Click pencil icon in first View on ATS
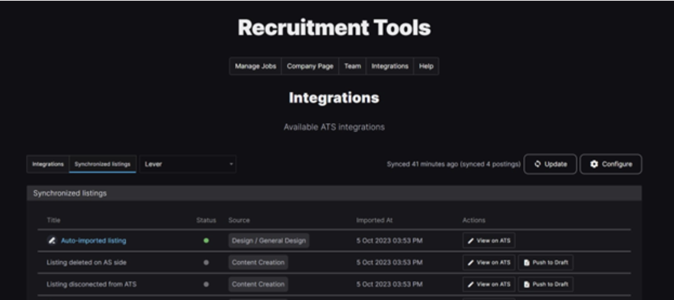Image resolution: width=674 pixels, height=300 pixels. [471, 241]
